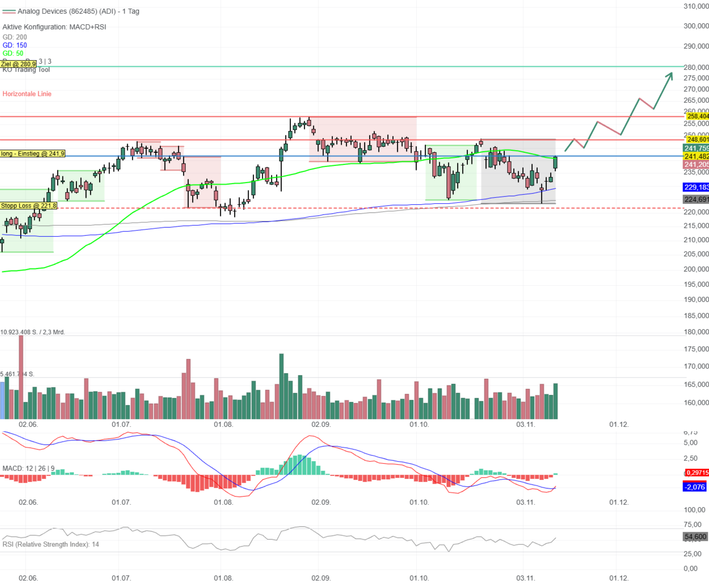This screenshot has height=583, width=709.
Task: Select the Stopp Loss @ 221,8 label
Action: (29, 206)
